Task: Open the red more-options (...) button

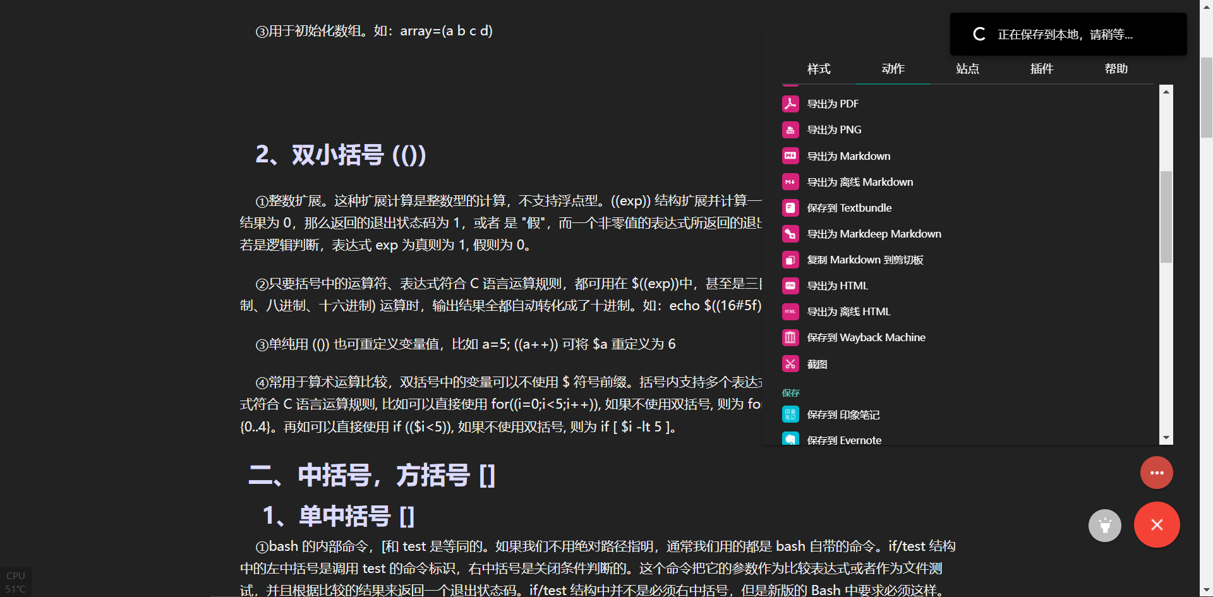Action: 1157,473
